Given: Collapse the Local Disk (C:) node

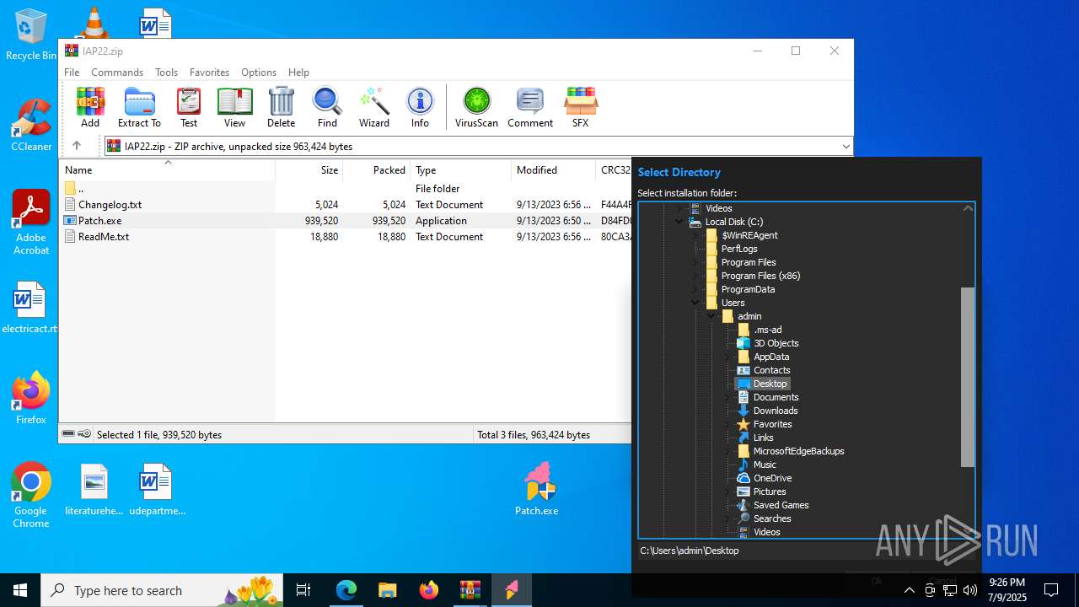Looking at the screenshot, I should 679,222.
